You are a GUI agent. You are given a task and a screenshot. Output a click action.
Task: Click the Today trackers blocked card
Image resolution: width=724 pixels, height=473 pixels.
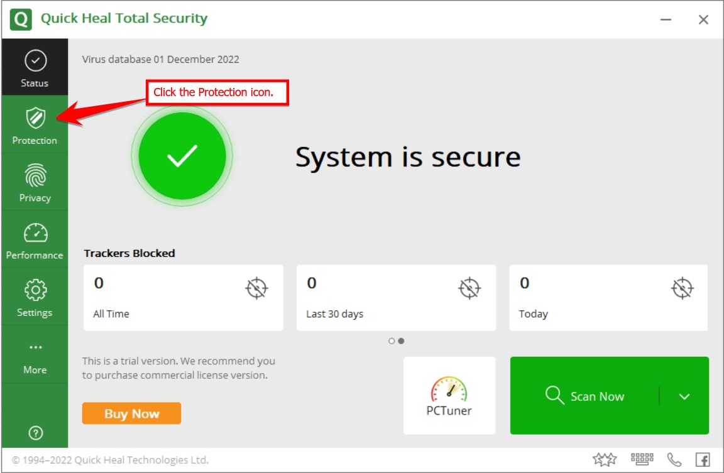(608, 298)
